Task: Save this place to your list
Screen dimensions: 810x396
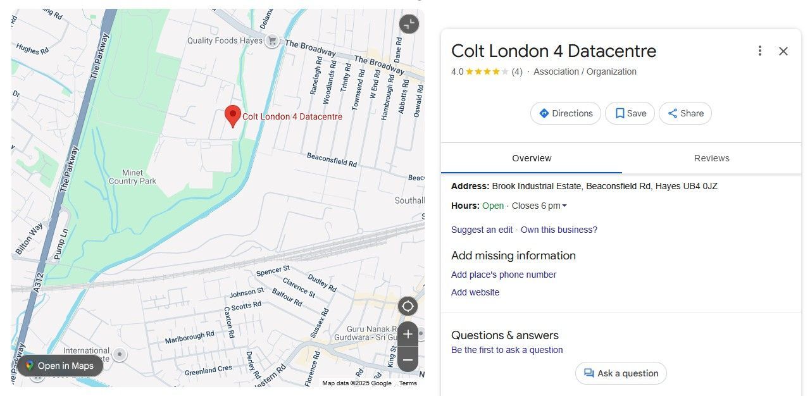Action: (x=630, y=113)
